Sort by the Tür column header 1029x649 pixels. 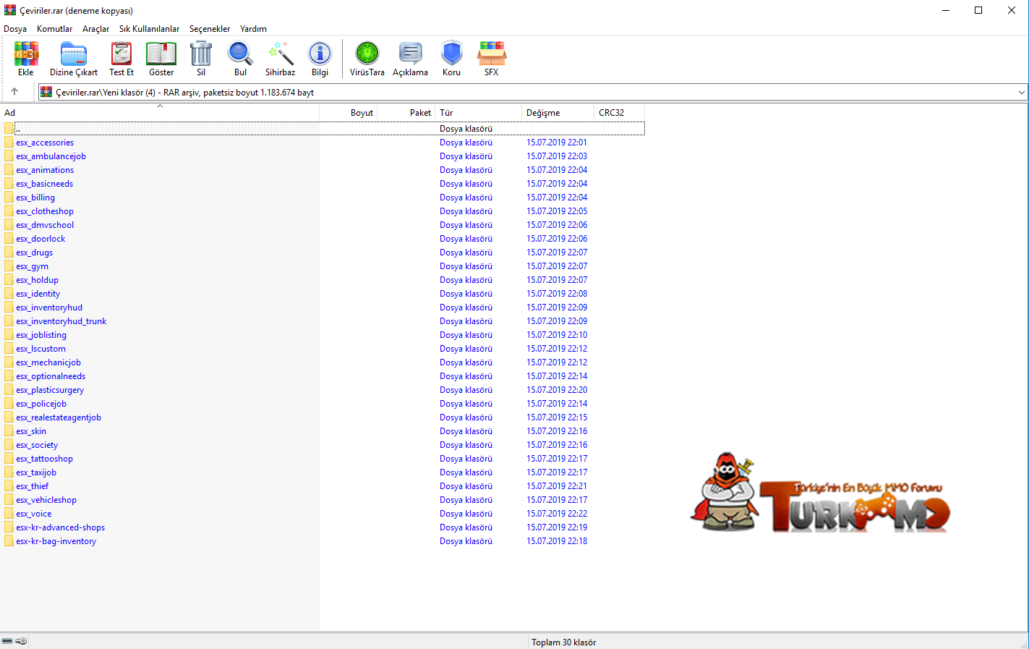[479, 113]
